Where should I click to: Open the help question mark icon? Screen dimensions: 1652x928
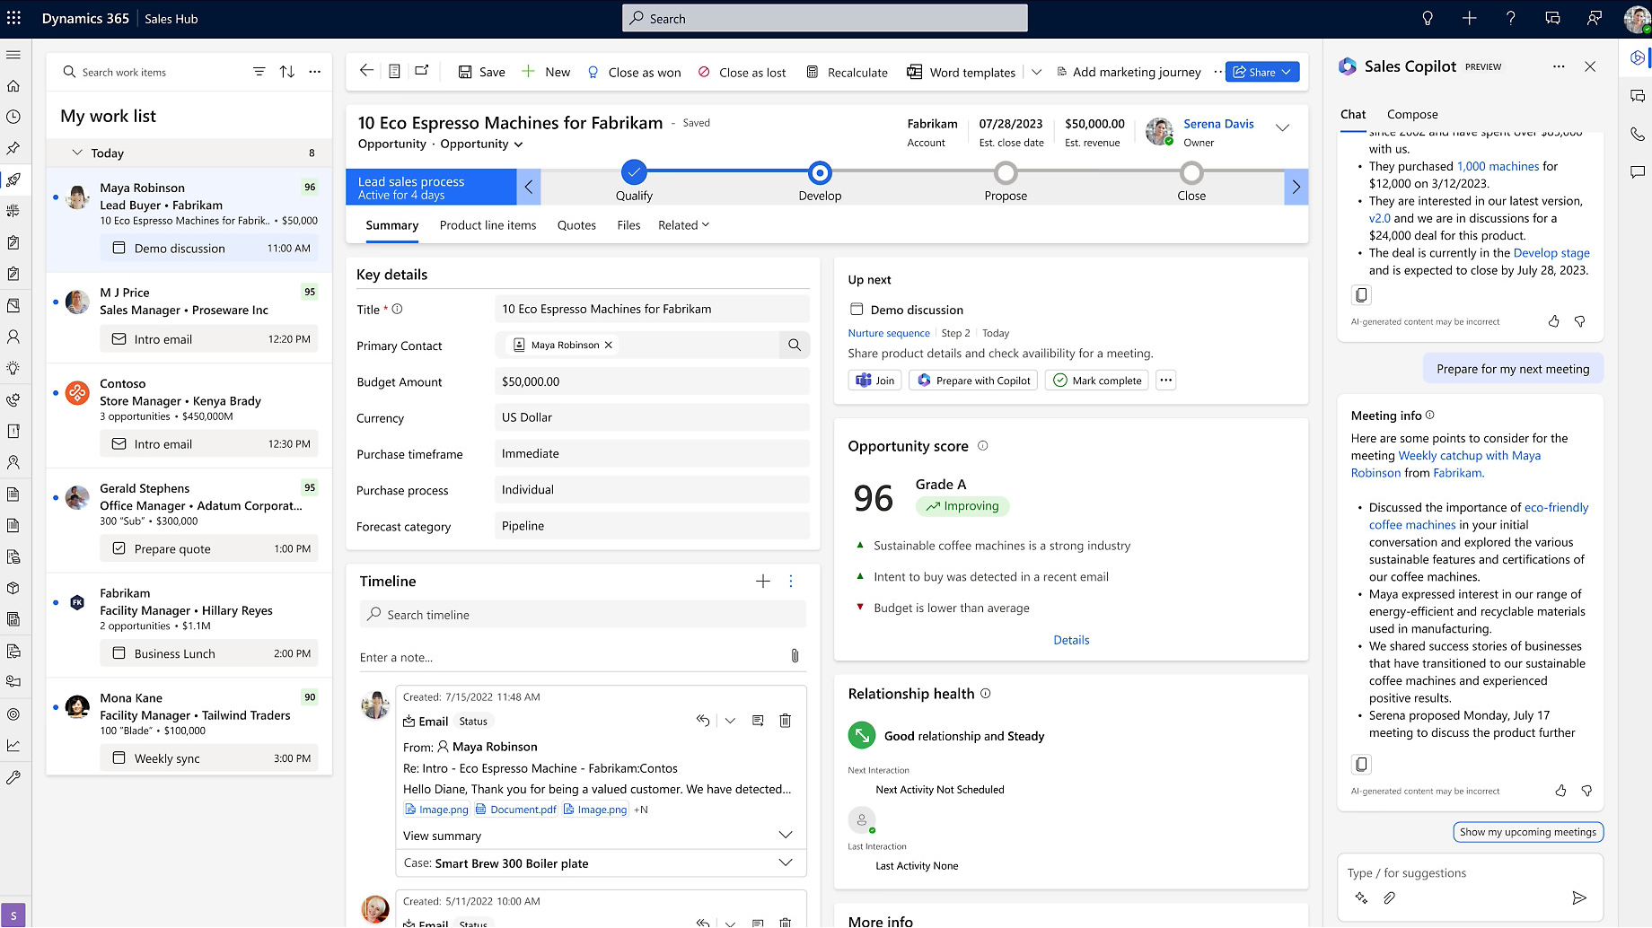(1510, 18)
